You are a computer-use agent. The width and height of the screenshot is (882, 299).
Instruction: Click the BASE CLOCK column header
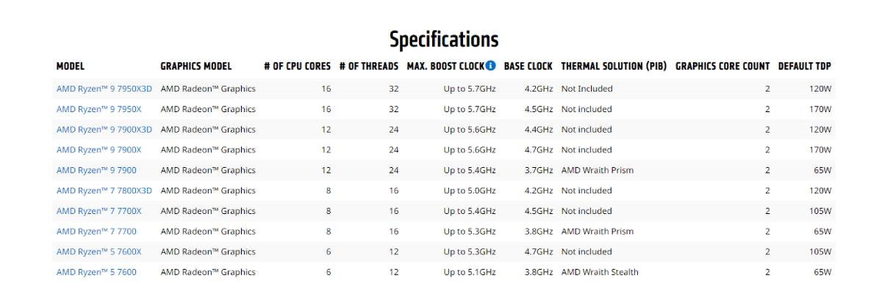pos(528,67)
